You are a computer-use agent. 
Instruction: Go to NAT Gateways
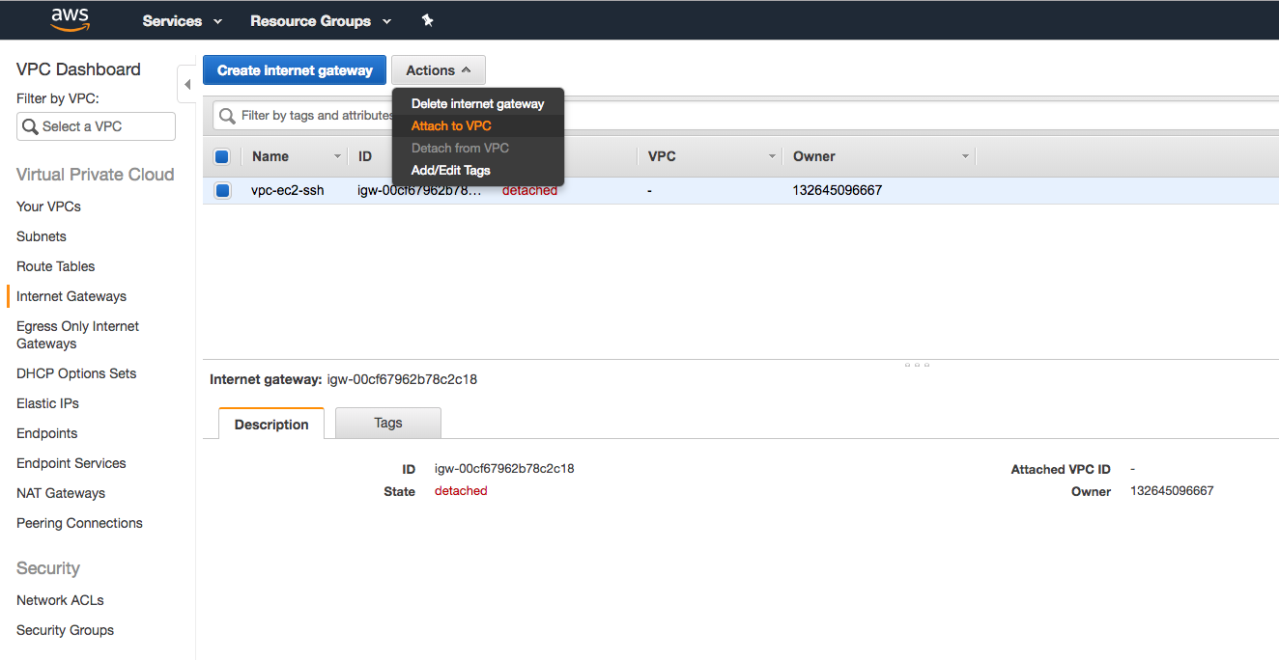[61, 493]
